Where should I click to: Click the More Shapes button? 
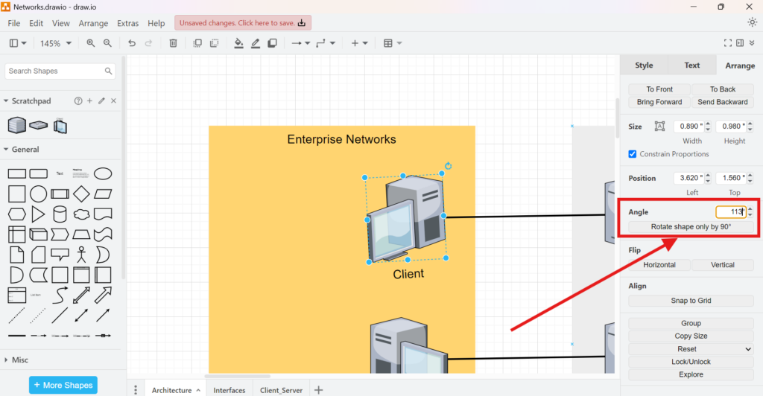(63, 385)
